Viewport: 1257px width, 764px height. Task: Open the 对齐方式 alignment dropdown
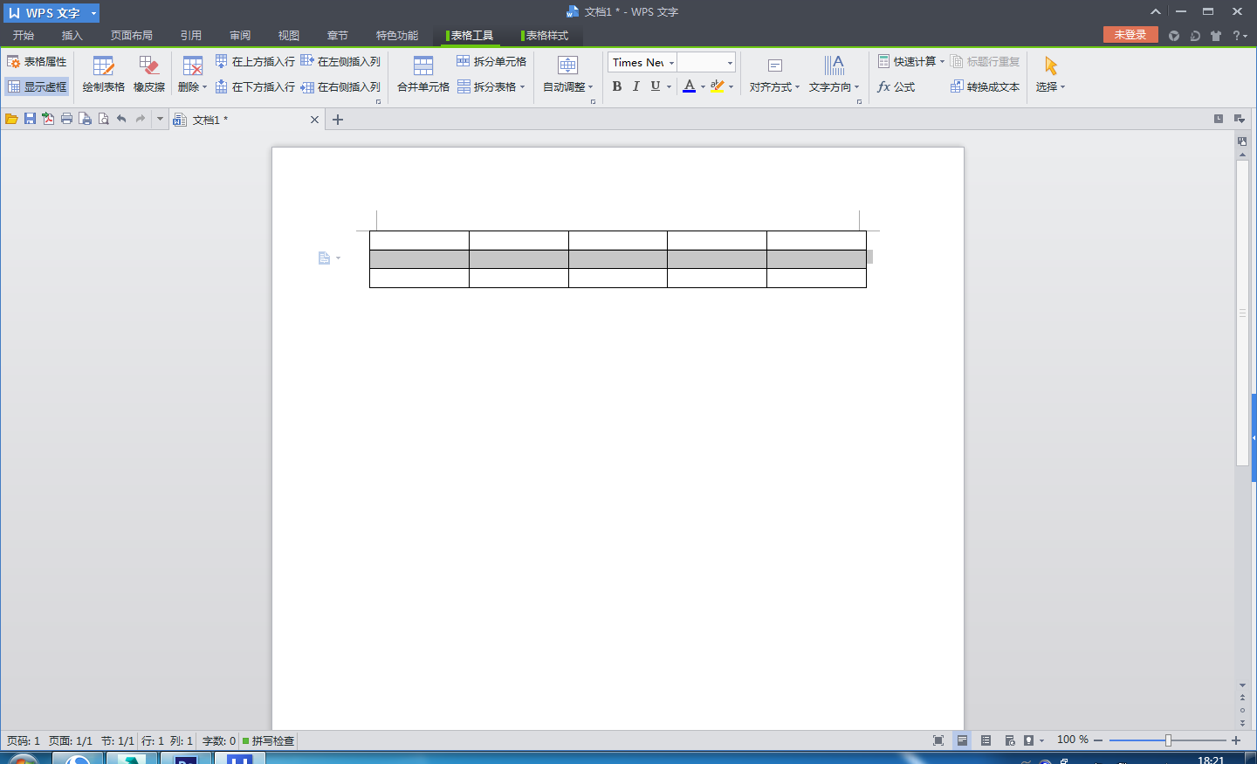pyautogui.click(x=774, y=74)
